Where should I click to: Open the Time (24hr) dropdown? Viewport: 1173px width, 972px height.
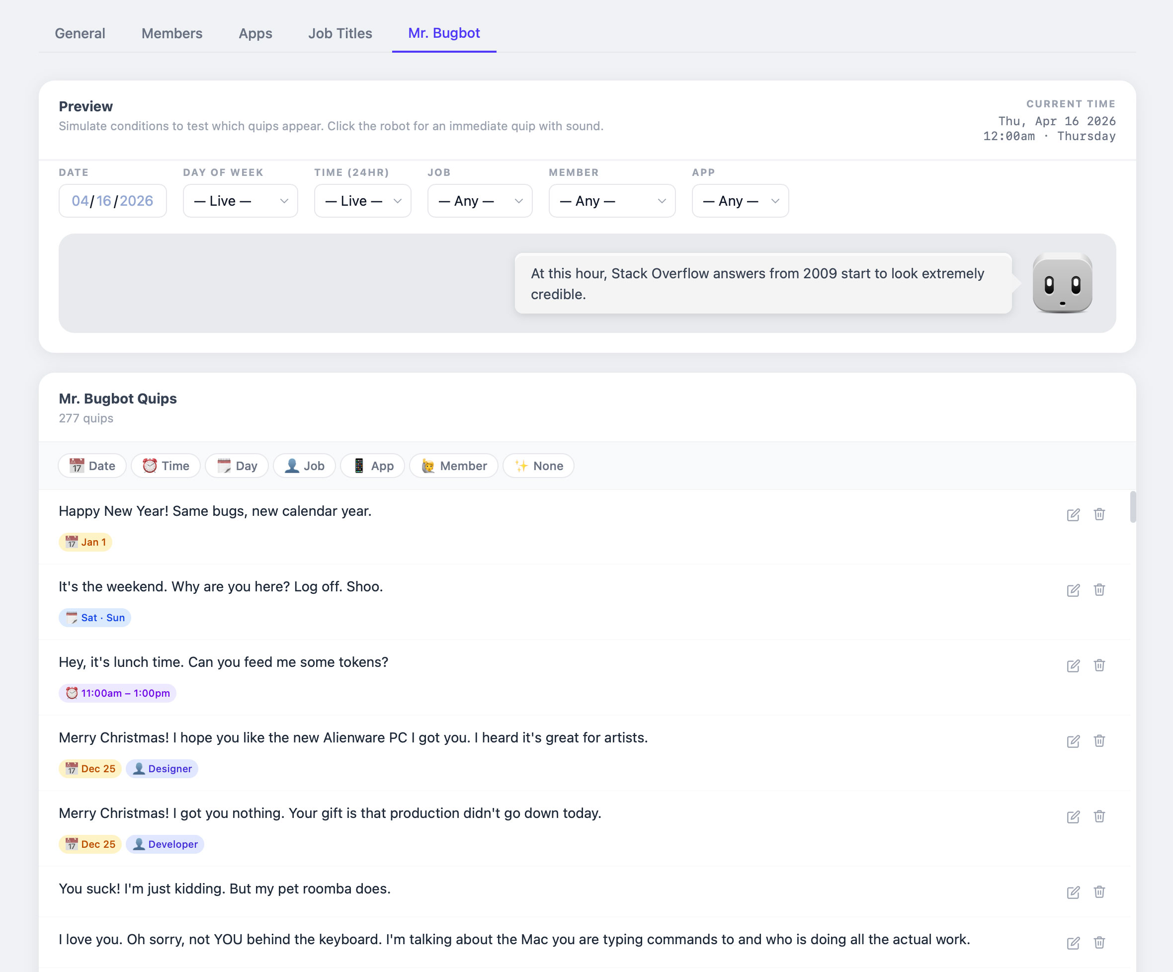[x=362, y=201]
